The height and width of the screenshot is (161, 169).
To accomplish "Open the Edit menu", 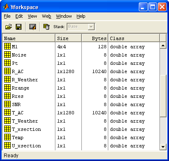I will click(x=19, y=16).
